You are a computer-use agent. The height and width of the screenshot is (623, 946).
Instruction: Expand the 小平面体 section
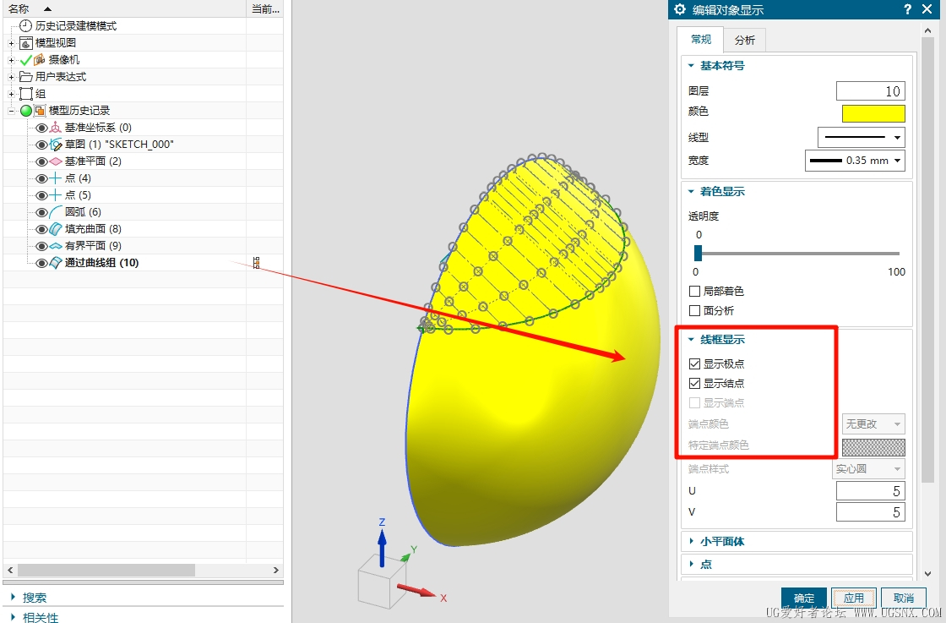tap(692, 541)
